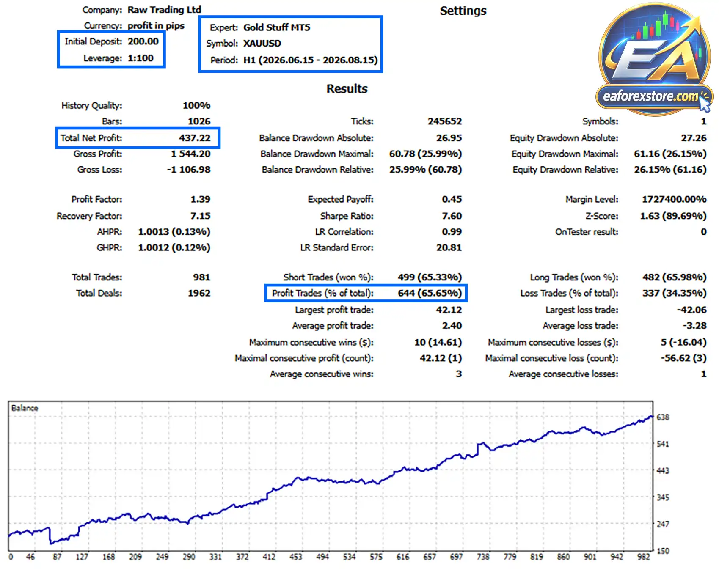Click the Margin Level value "1727400.00%"
This screenshot has width=719, height=574.
point(674,199)
